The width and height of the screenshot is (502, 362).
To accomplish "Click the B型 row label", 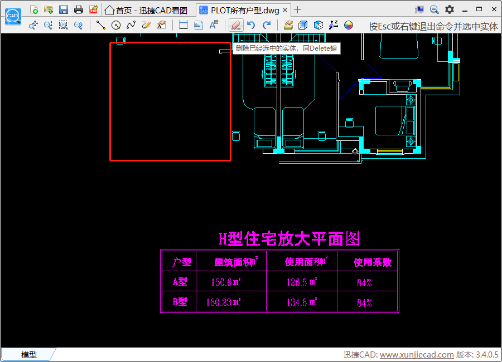I will [180, 301].
